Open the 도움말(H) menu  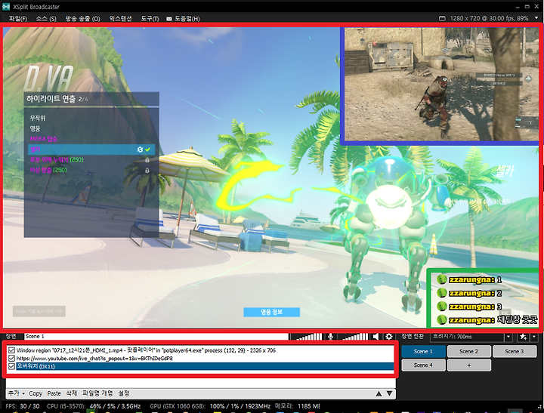187,19
